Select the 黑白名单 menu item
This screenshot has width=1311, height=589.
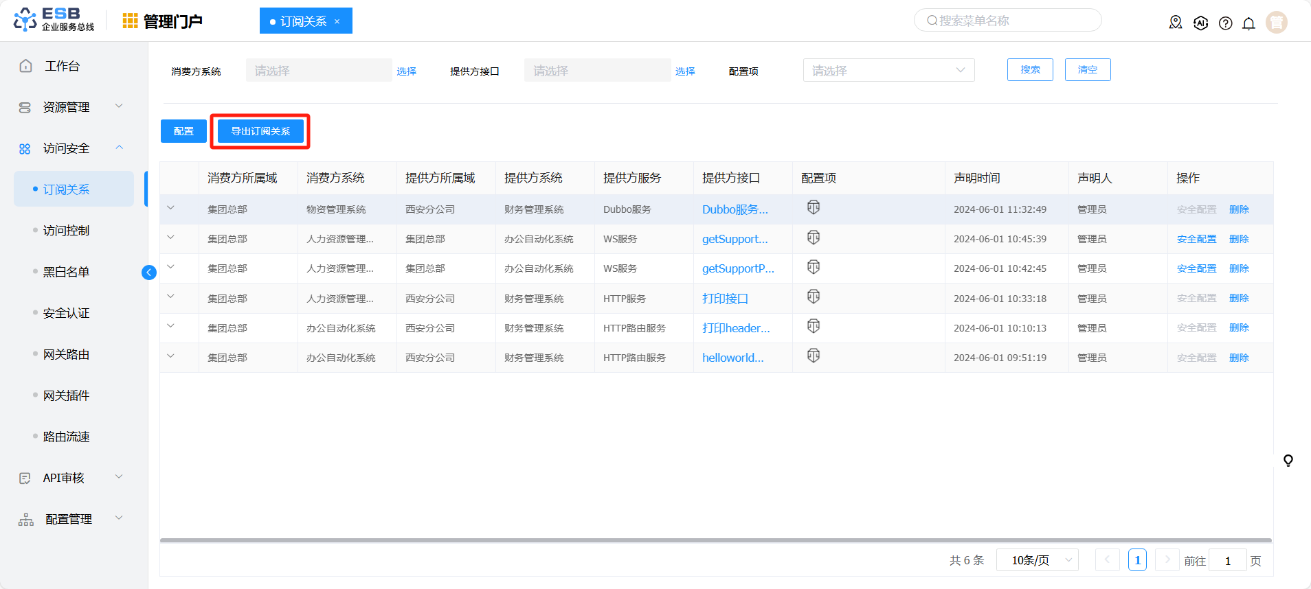click(x=66, y=272)
